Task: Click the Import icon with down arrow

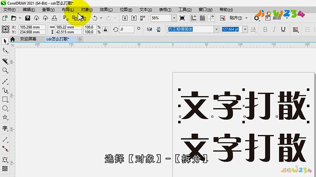Action: coord(125,18)
